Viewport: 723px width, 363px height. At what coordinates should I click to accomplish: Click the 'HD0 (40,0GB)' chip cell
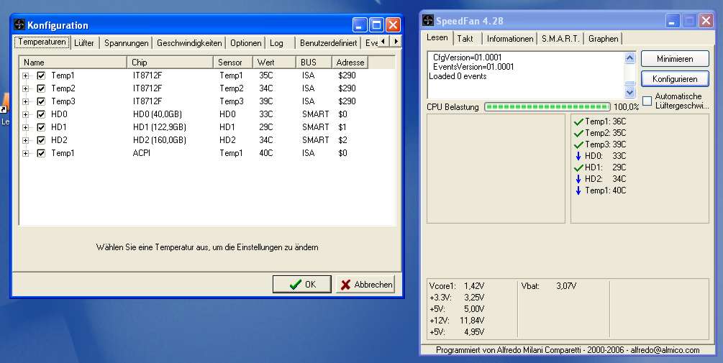[158, 114]
